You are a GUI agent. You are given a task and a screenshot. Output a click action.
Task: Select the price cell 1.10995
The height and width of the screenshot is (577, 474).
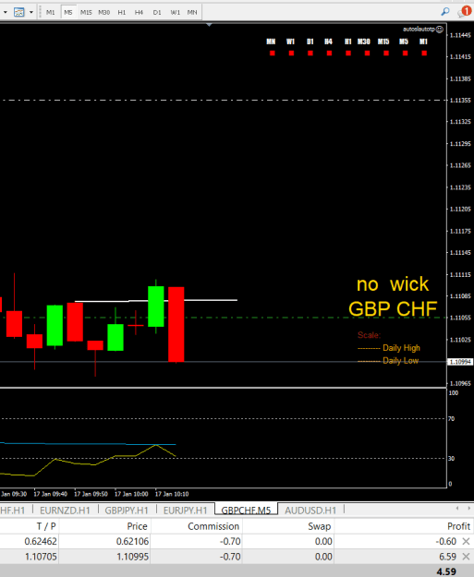tap(132, 557)
